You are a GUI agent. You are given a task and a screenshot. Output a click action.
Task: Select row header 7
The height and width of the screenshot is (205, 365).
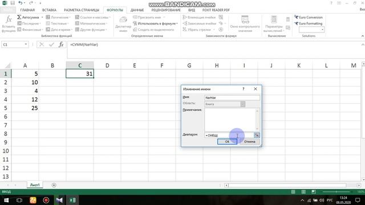pyautogui.click(x=6, y=125)
